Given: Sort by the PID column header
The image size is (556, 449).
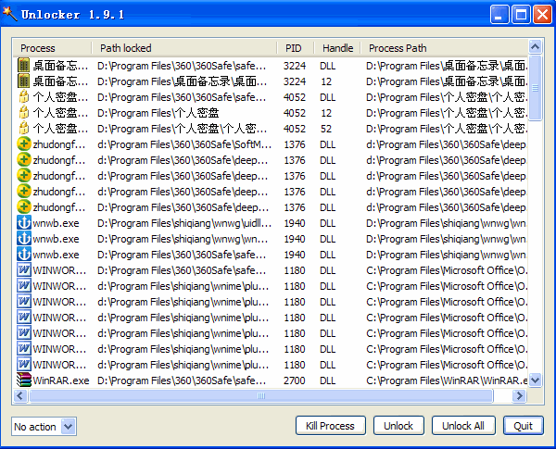Looking at the screenshot, I should [296, 48].
